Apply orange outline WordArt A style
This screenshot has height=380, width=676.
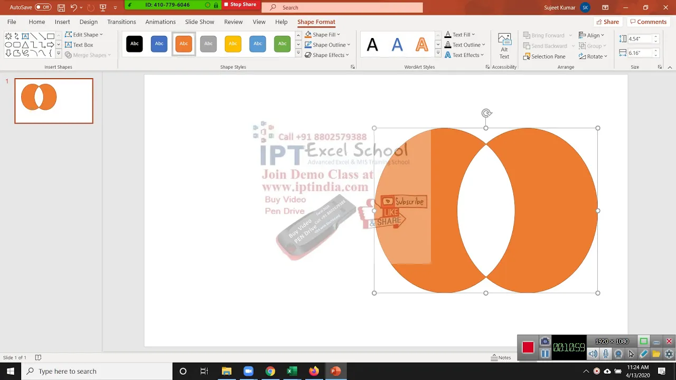coord(421,45)
